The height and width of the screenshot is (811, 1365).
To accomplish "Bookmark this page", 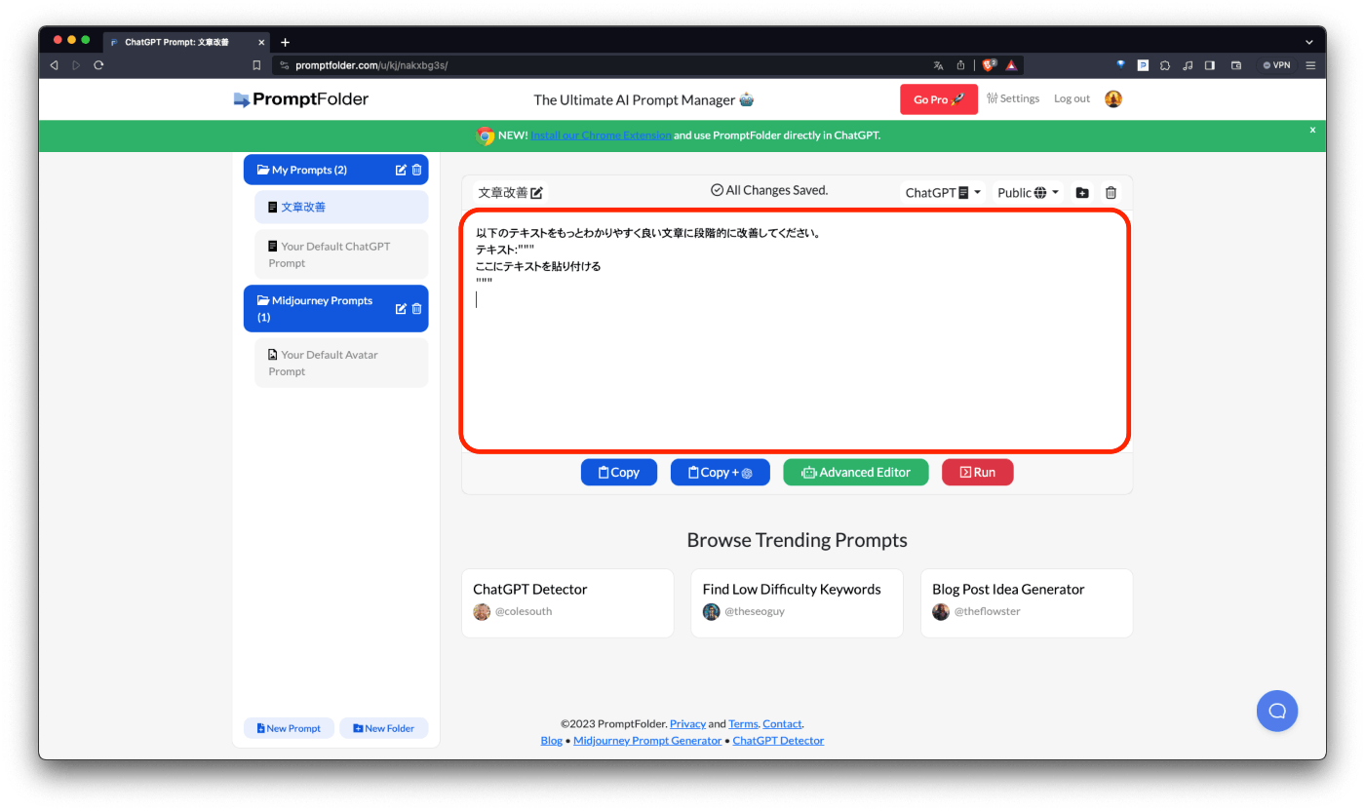I will [x=256, y=65].
